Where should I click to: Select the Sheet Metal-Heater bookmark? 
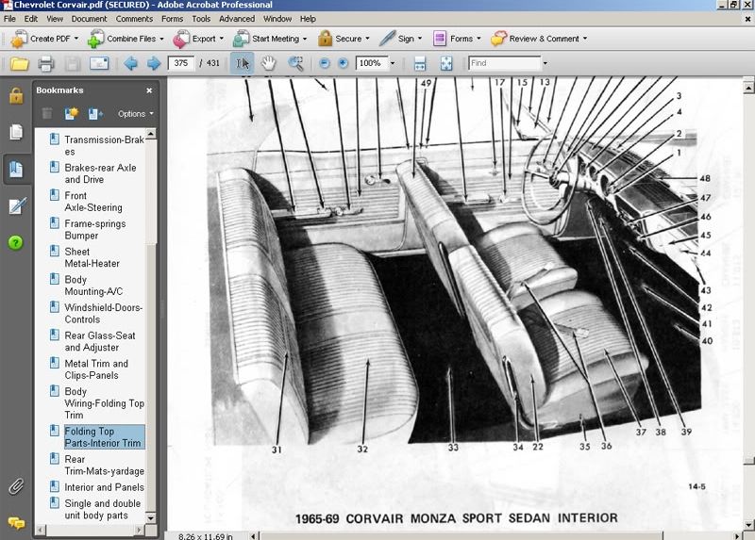[92, 257]
